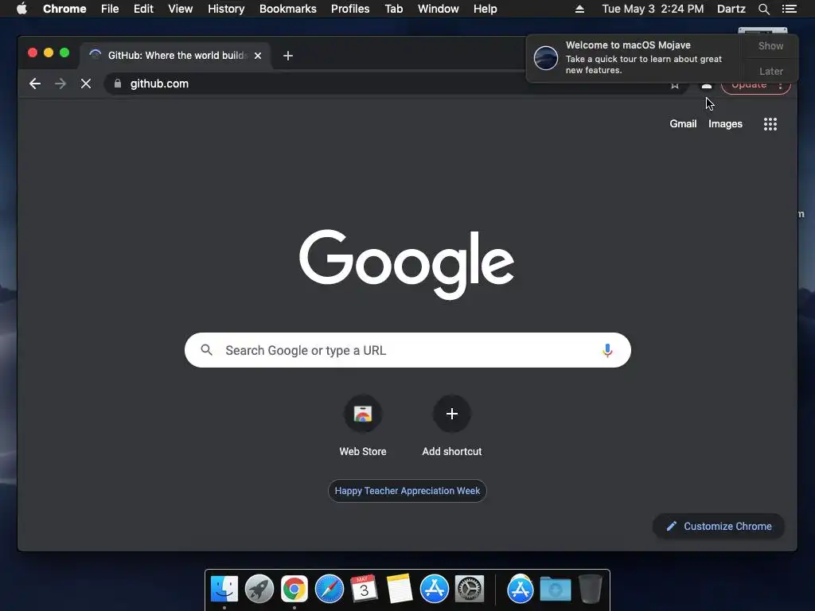Viewport: 815px width, 611px height.
Task: Open a new tab with the plus button
Action: (288, 56)
